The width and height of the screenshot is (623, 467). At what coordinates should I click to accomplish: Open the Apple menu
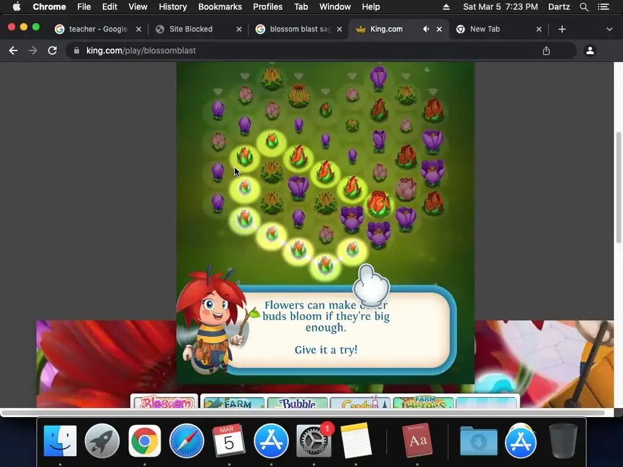(16, 7)
